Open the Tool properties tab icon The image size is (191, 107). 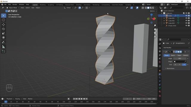pos(160,44)
